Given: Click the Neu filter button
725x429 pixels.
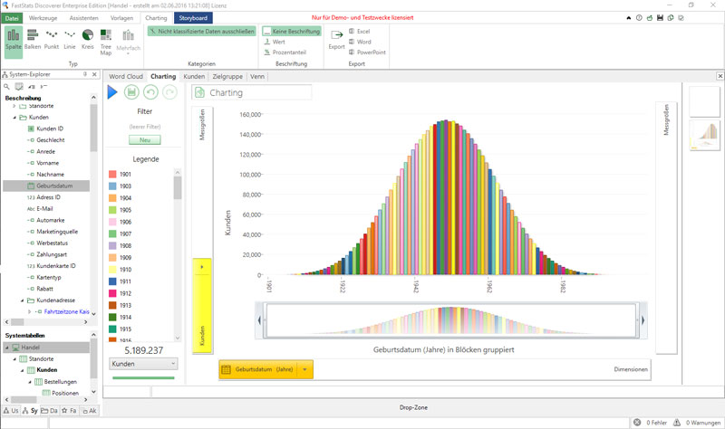Looking at the screenshot, I should tap(145, 140).
